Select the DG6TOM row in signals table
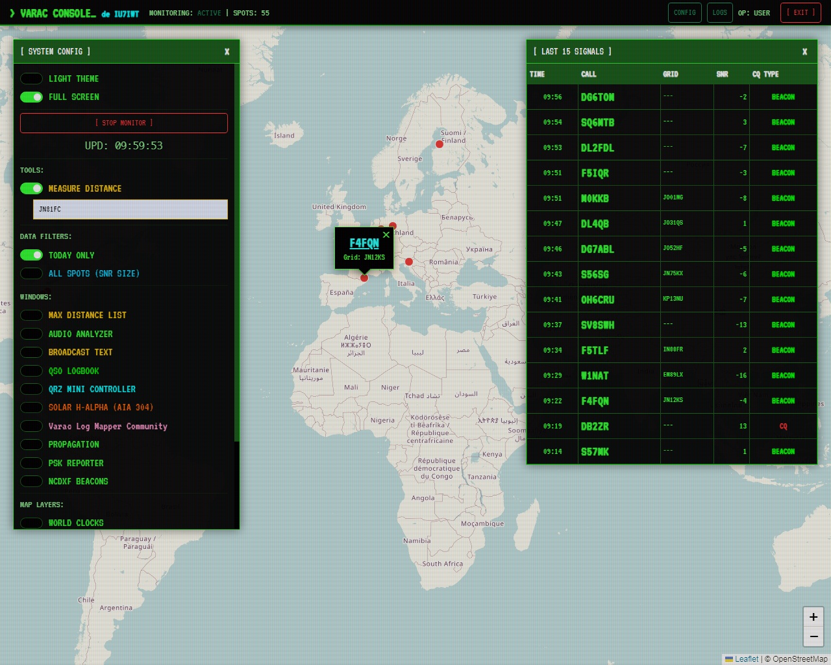Screen dimensions: 831x665 pos(597,97)
